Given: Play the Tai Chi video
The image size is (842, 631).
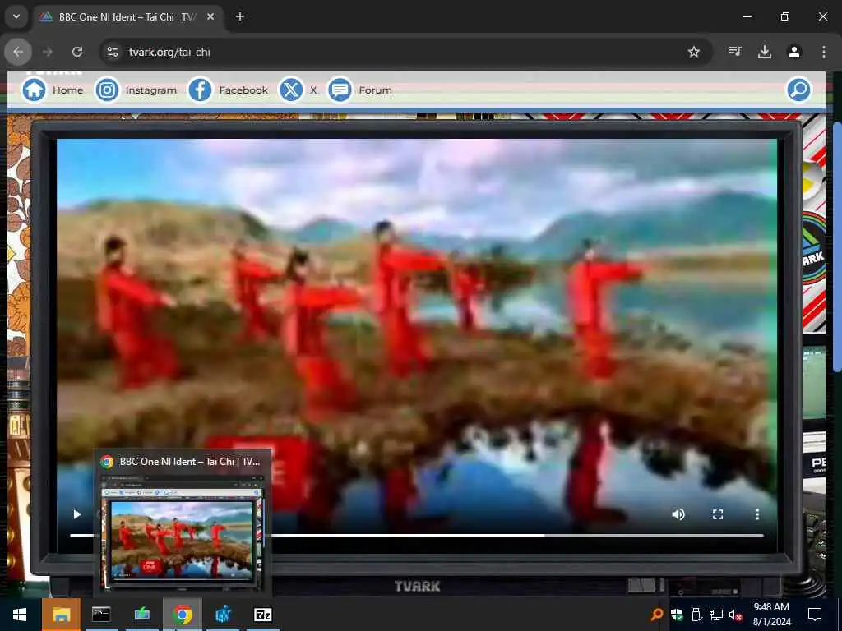Looking at the screenshot, I should point(76,514).
